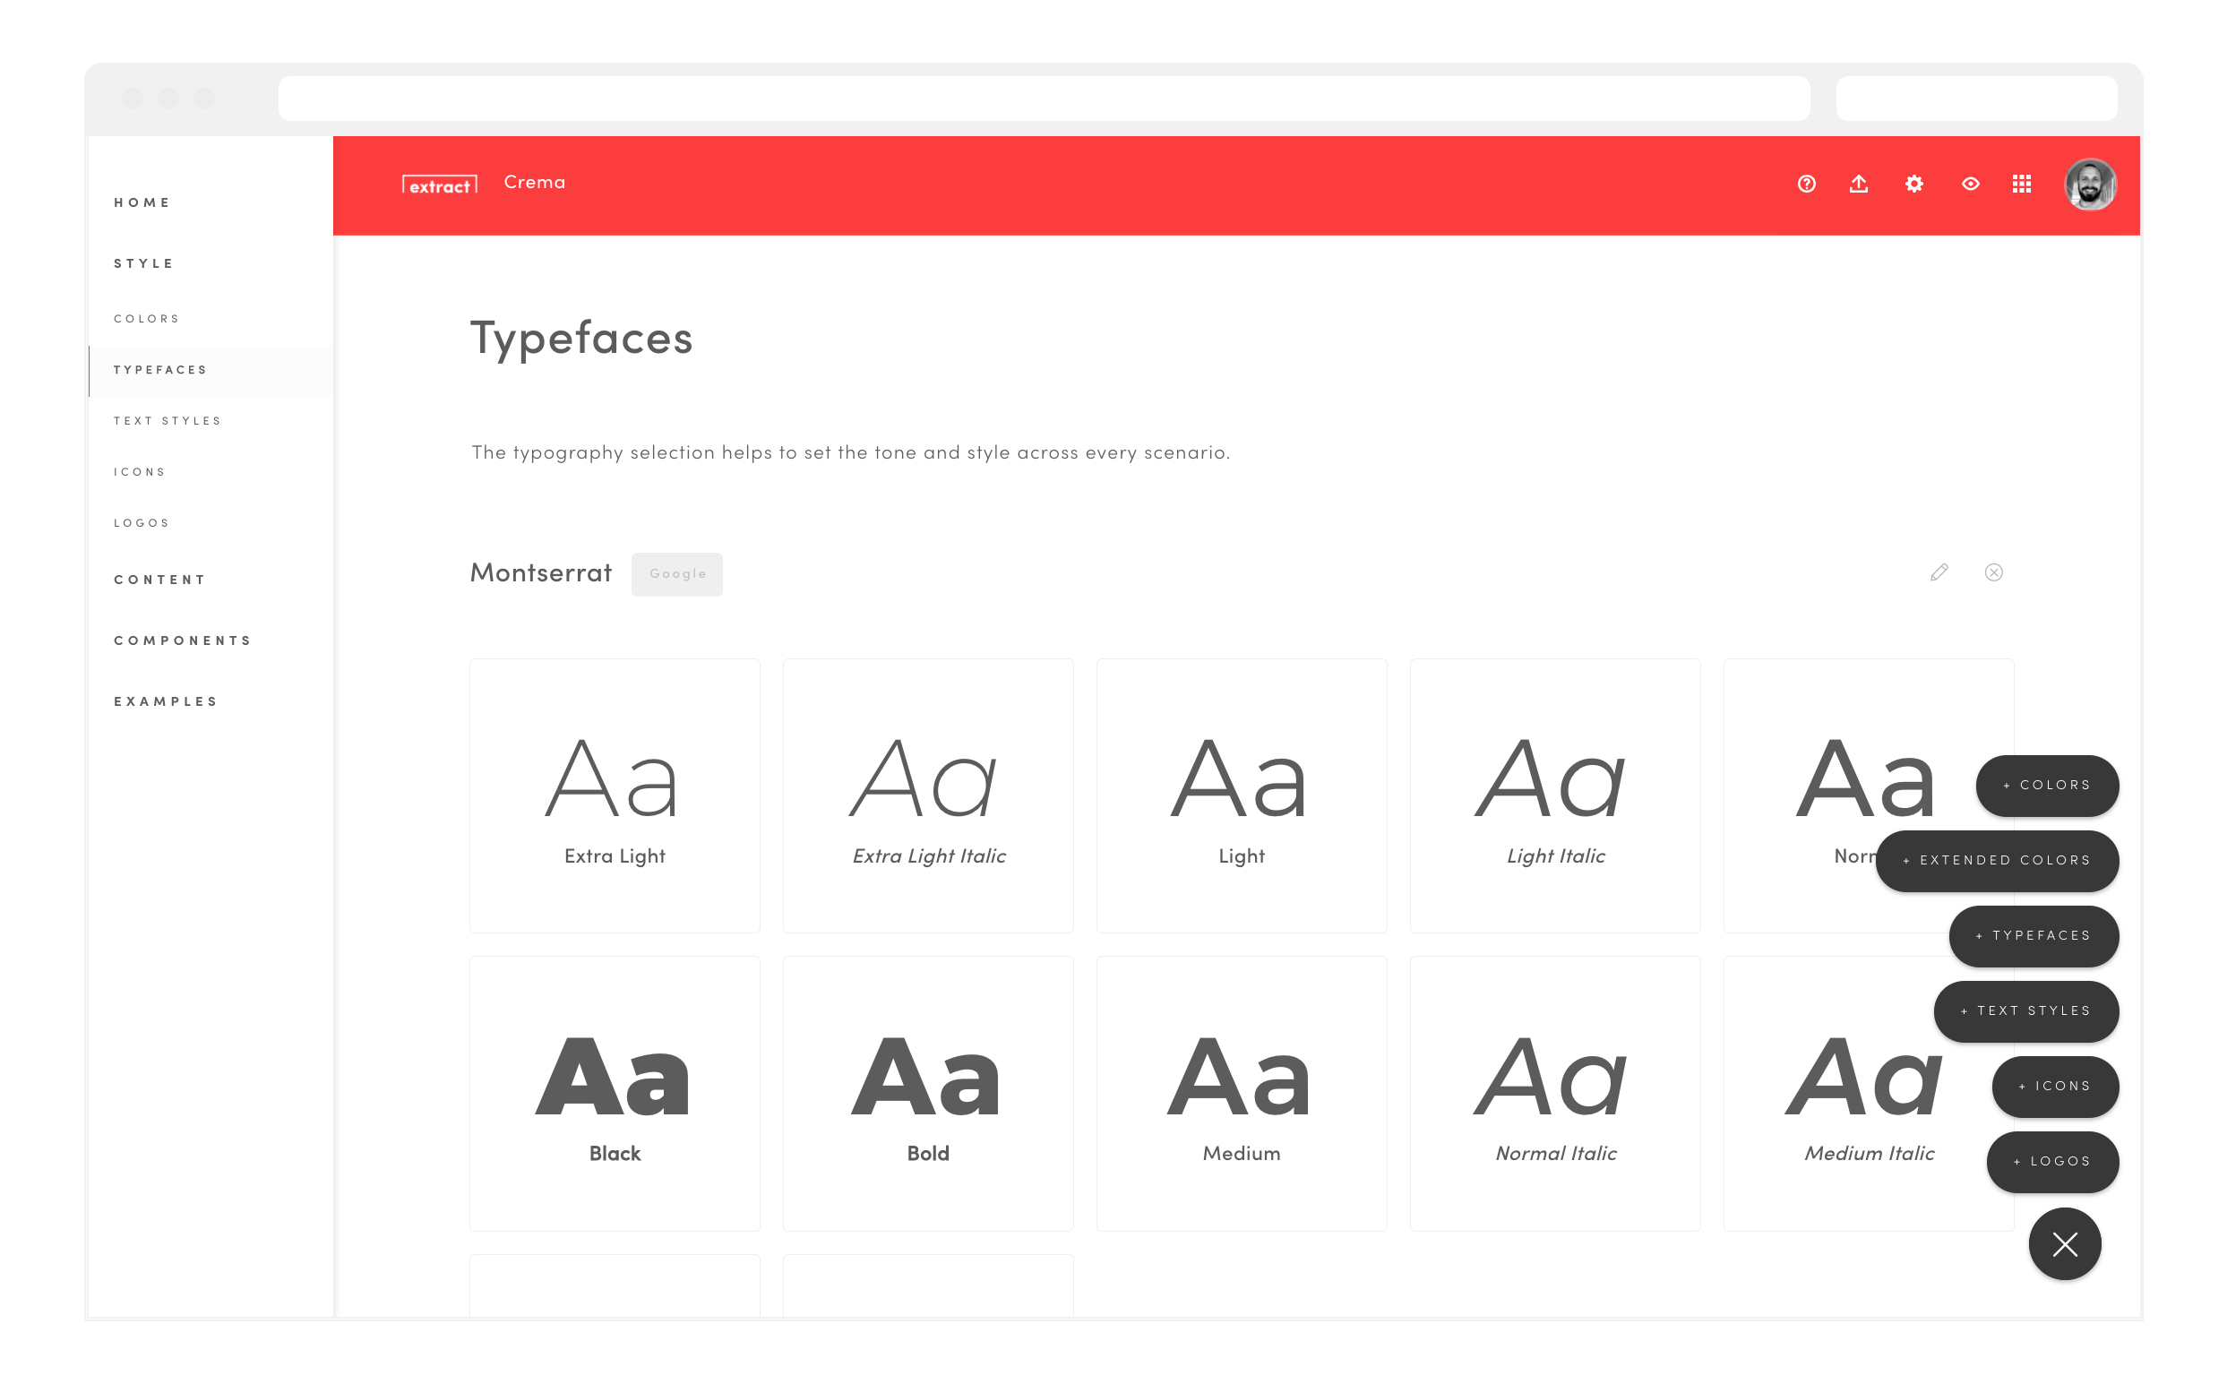
Task: Click the extract logo
Action: click(x=439, y=185)
